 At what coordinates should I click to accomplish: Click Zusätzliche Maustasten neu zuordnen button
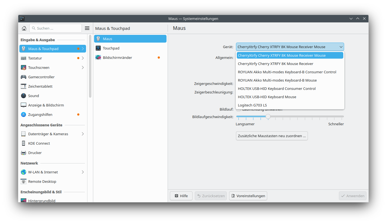[x=272, y=136]
